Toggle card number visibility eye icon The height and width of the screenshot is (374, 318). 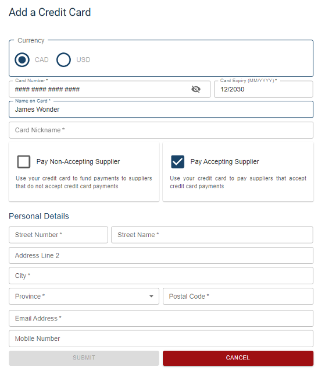click(196, 89)
